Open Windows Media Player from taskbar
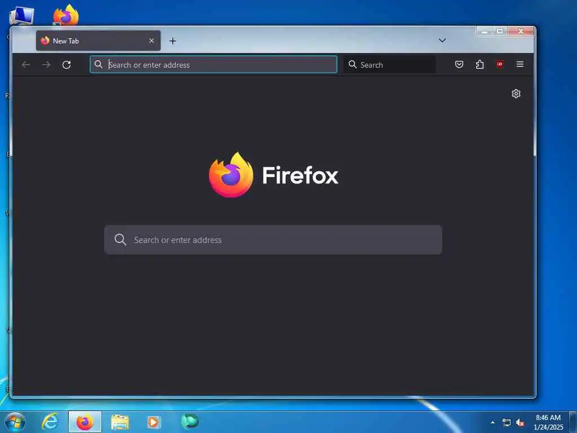The height and width of the screenshot is (433, 577). pyautogui.click(x=153, y=422)
